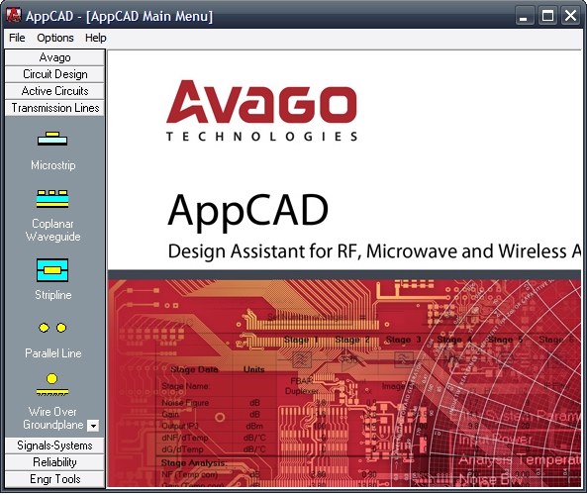Click the Parallel Line label
Image resolution: width=587 pixels, height=495 pixels.
pos(53,353)
